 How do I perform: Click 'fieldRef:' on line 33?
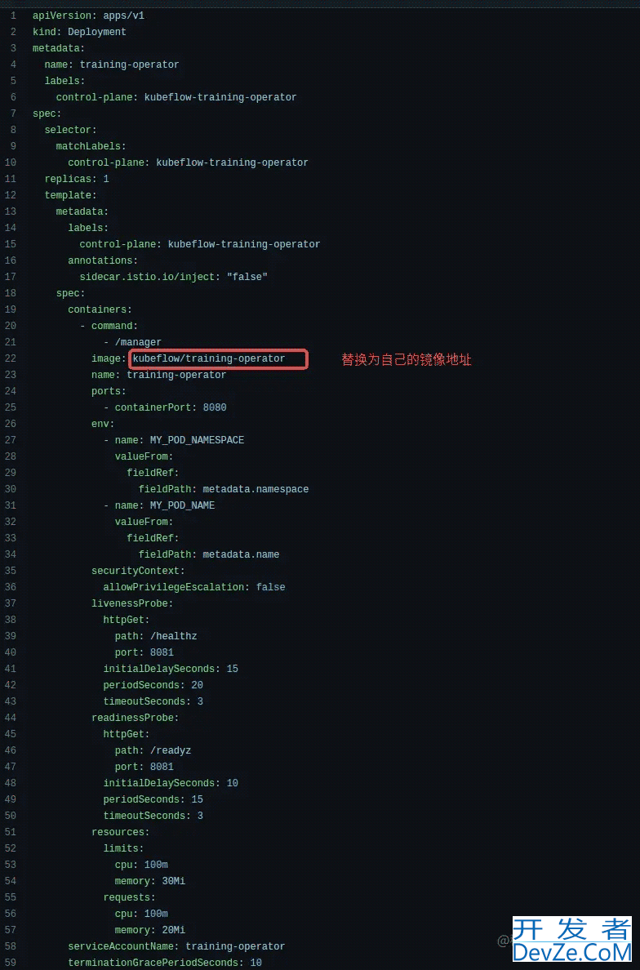coord(153,538)
